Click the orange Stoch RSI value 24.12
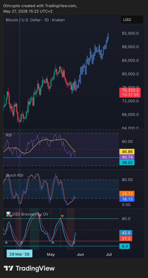Screen dimensions: 148x278 point(127,194)
